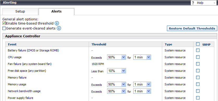Enable SNMP for Fan failure
218x101 pixels.
point(198,64)
